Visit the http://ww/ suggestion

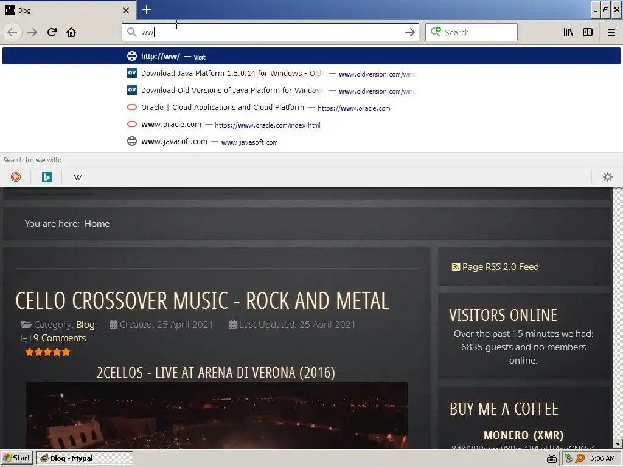311,56
